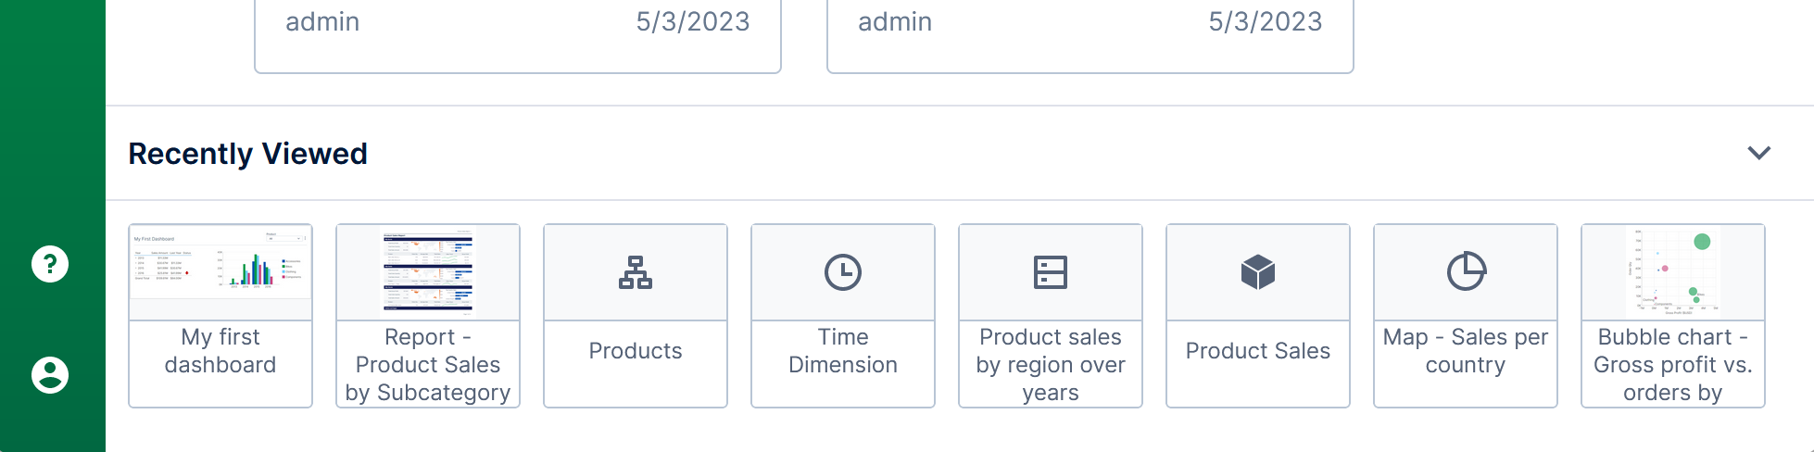Open My first dashboard thumbnail
The image size is (1814, 452).
220,272
